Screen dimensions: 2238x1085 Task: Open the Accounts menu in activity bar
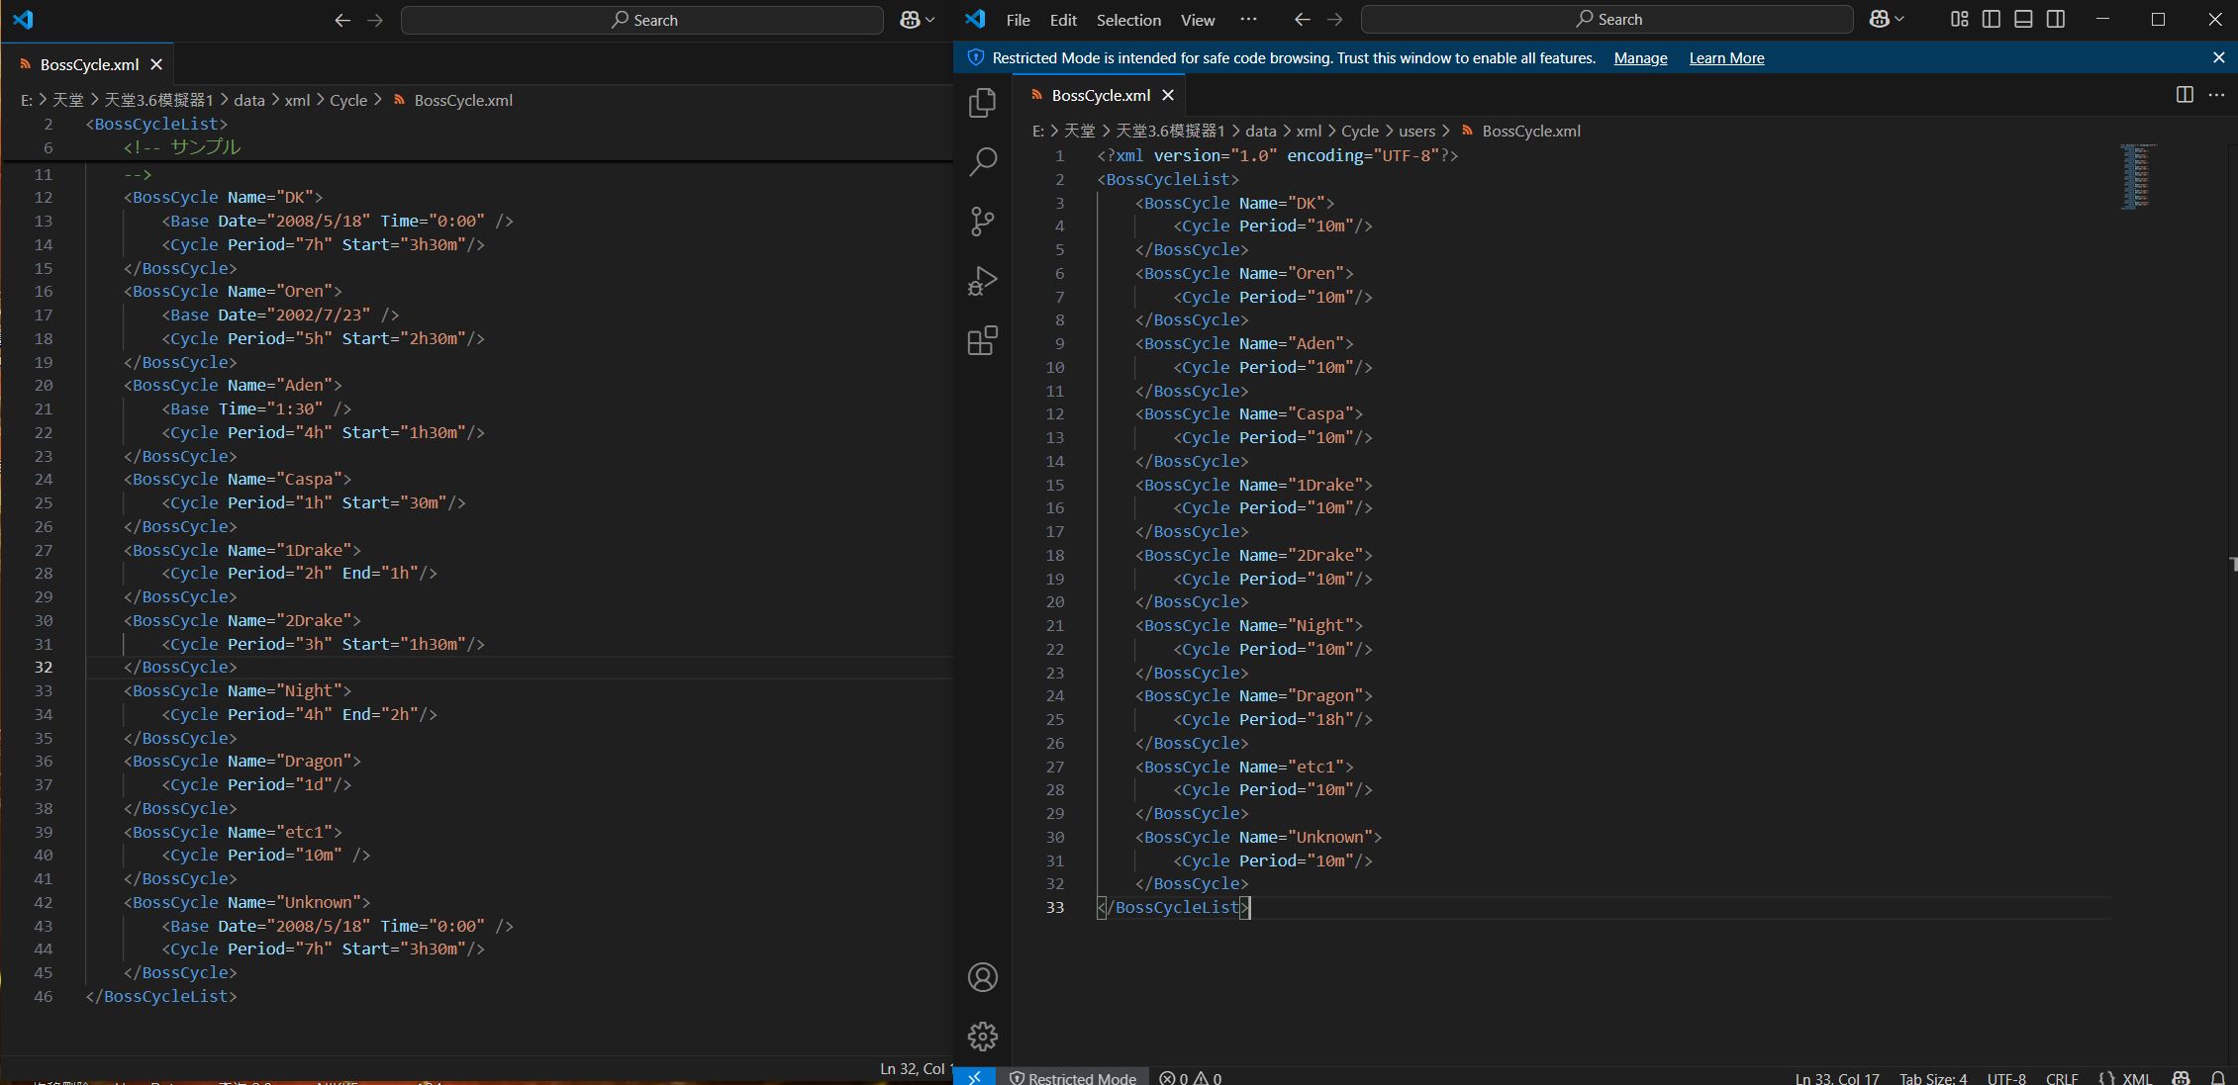(x=982, y=977)
